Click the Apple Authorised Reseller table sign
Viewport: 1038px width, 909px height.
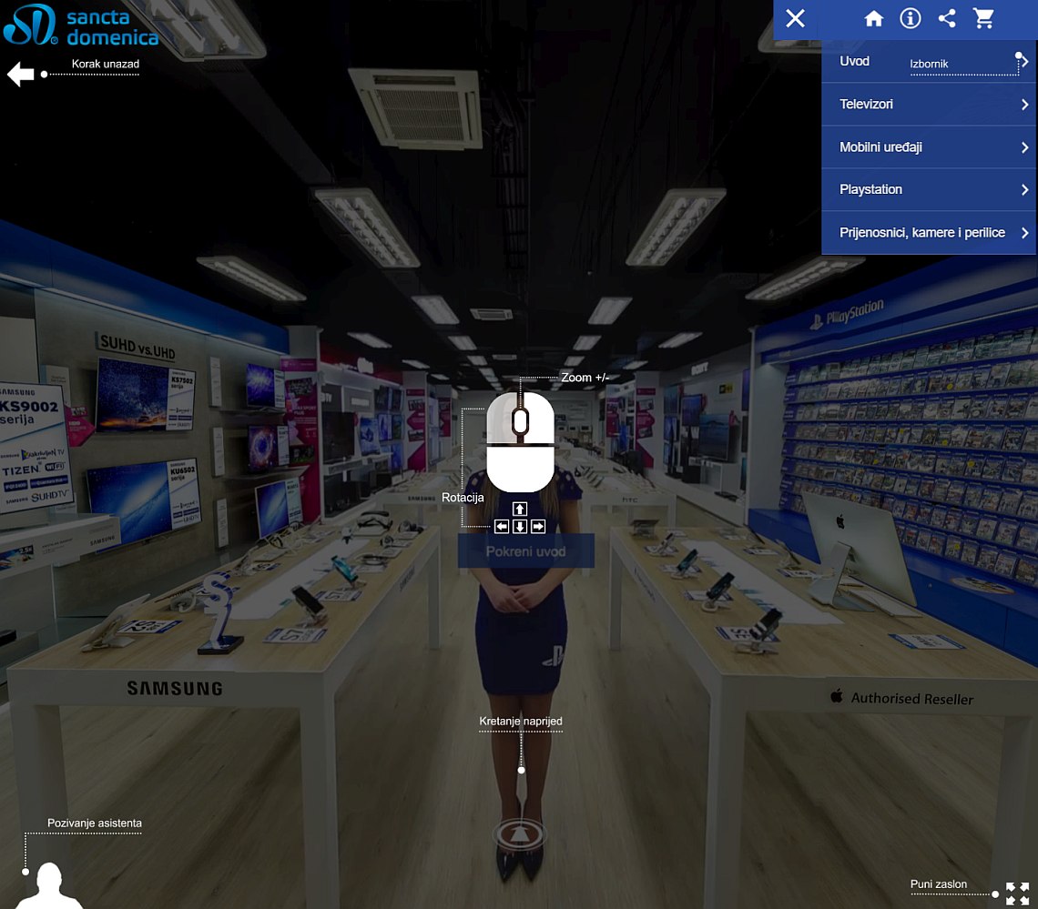901,698
